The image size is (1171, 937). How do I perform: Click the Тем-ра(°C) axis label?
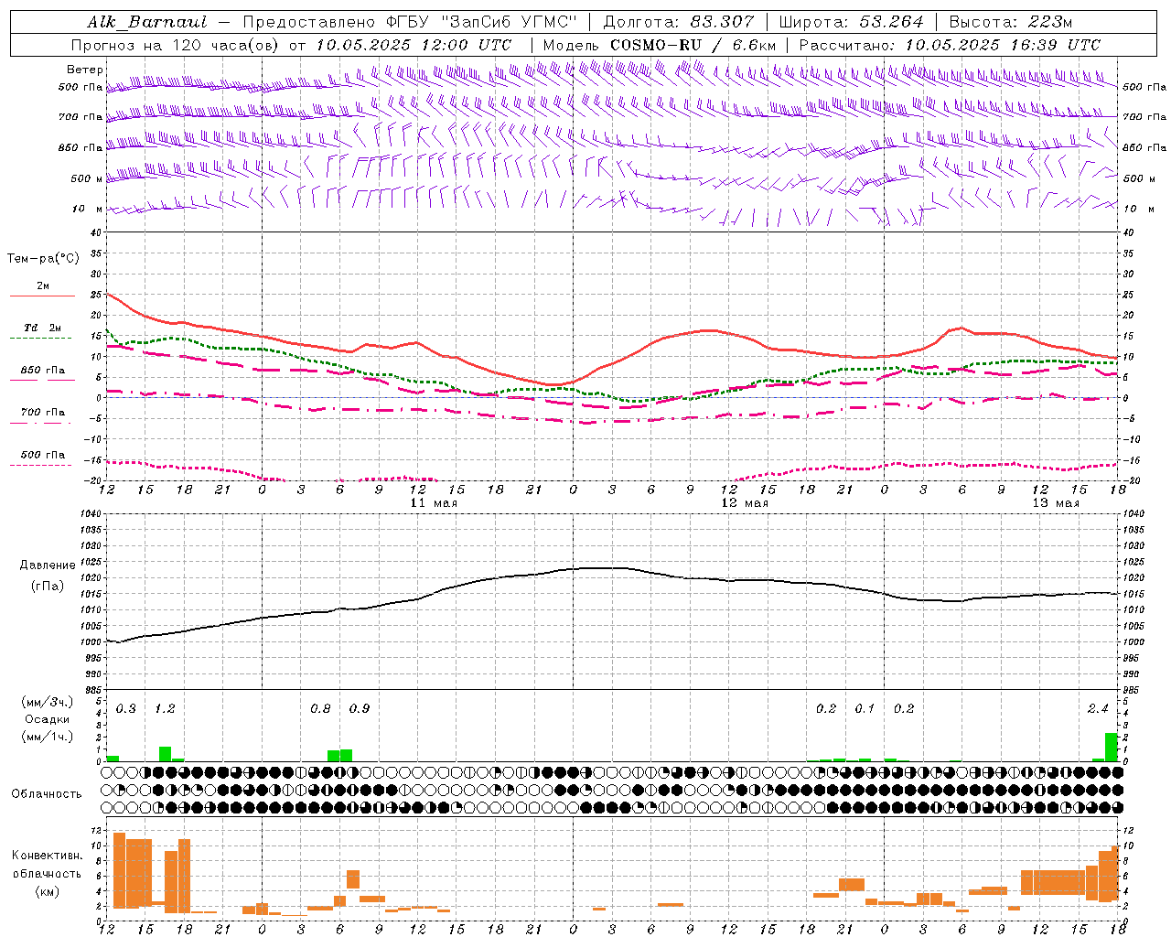point(43,259)
